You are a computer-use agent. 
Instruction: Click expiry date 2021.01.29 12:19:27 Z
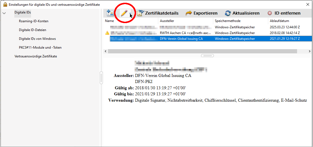285,39
